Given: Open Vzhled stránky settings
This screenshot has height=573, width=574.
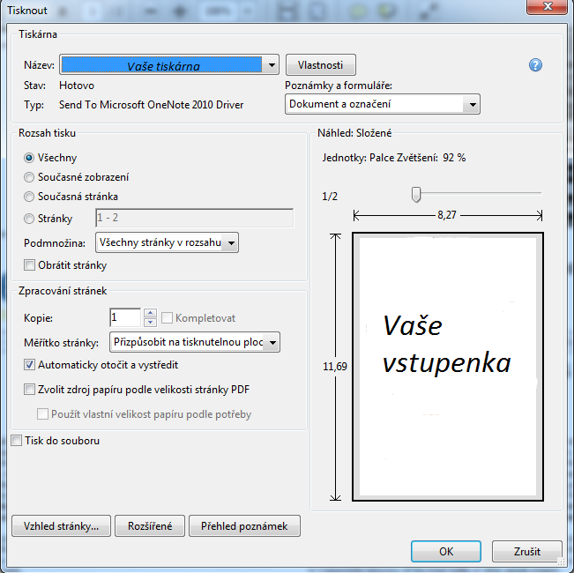Looking at the screenshot, I should pyautogui.click(x=61, y=526).
